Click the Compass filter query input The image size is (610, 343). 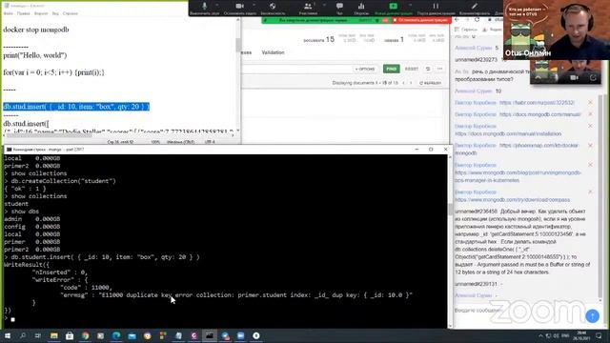coord(296,69)
